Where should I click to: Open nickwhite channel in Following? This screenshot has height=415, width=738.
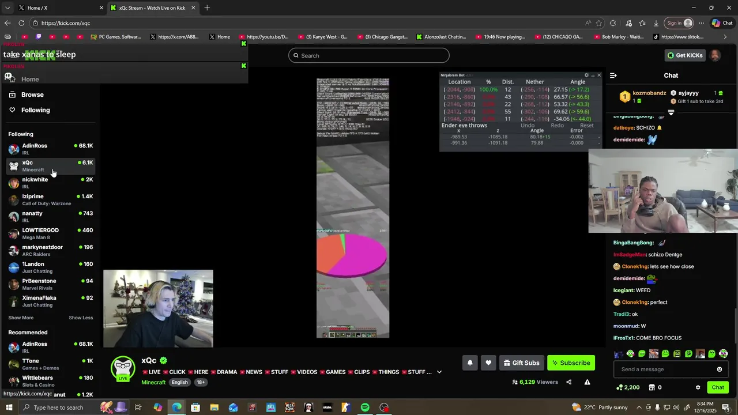tap(50, 183)
